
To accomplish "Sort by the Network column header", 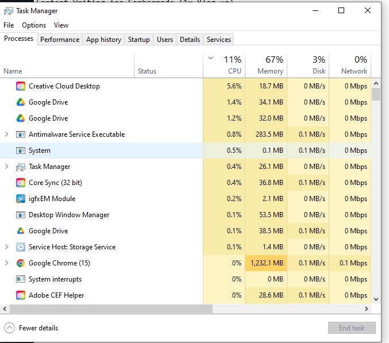I will pyautogui.click(x=350, y=65).
